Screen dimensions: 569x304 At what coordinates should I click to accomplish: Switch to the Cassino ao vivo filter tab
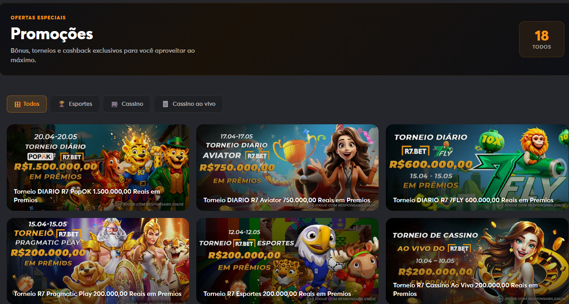coord(188,104)
